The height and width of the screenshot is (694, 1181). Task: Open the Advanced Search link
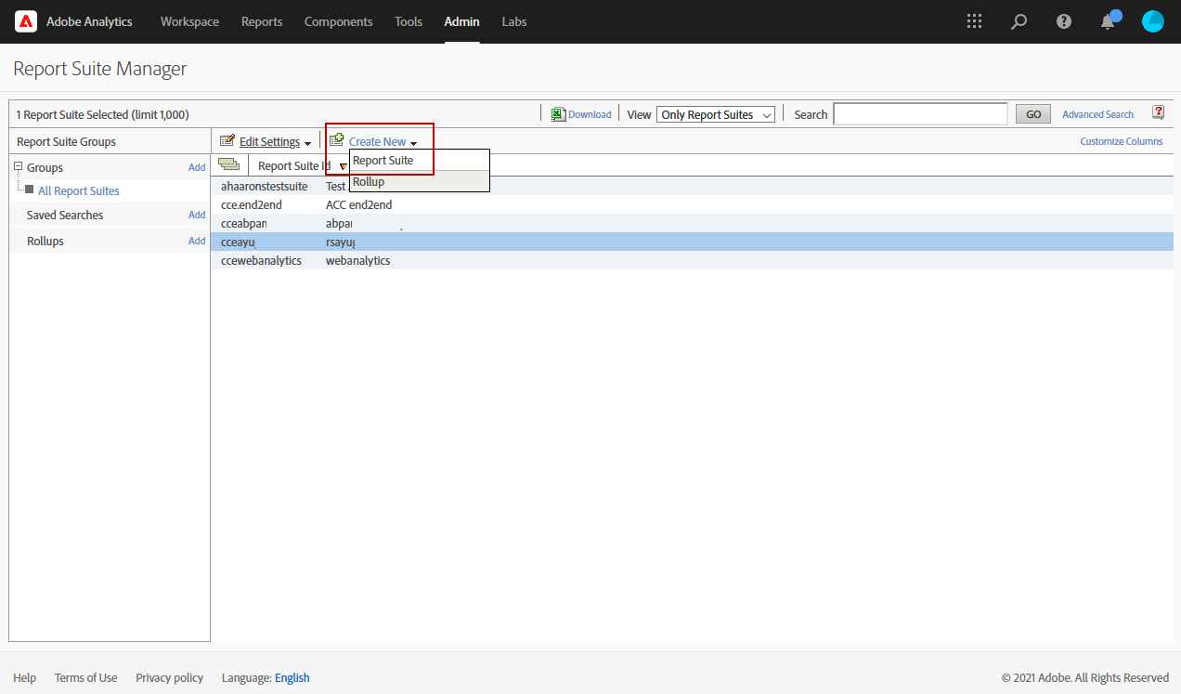coord(1097,114)
